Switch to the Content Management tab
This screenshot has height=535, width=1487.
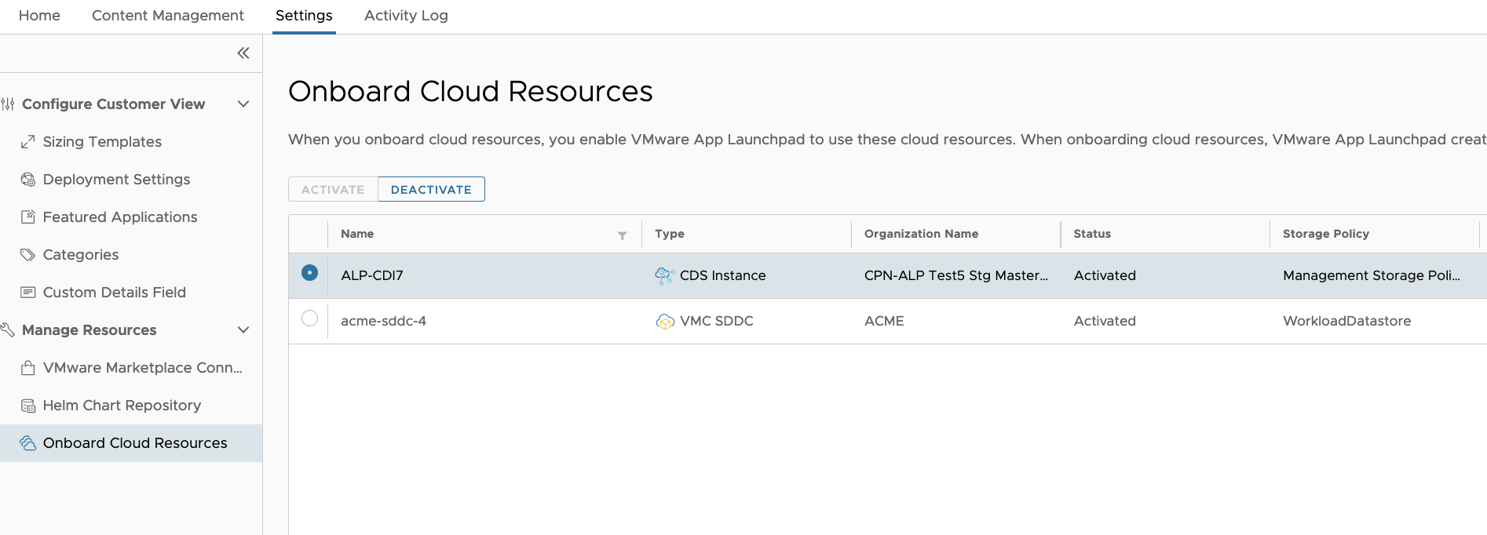[168, 16]
